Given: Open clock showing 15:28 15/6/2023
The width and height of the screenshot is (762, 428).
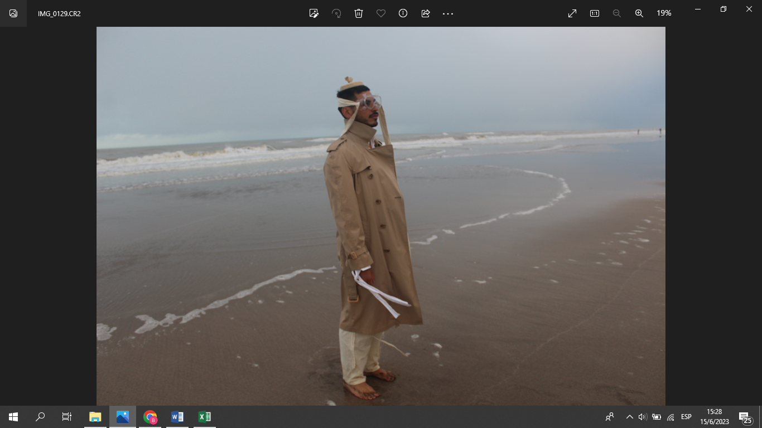Looking at the screenshot, I should click(715, 417).
